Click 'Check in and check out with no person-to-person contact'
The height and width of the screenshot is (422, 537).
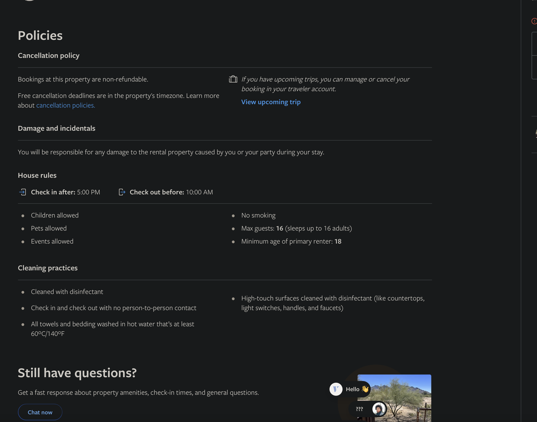(x=113, y=308)
